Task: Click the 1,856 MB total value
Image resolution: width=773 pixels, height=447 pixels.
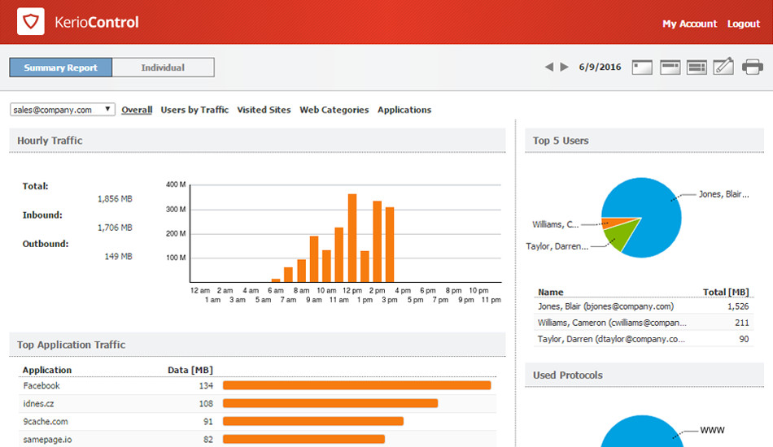Action: (x=115, y=199)
